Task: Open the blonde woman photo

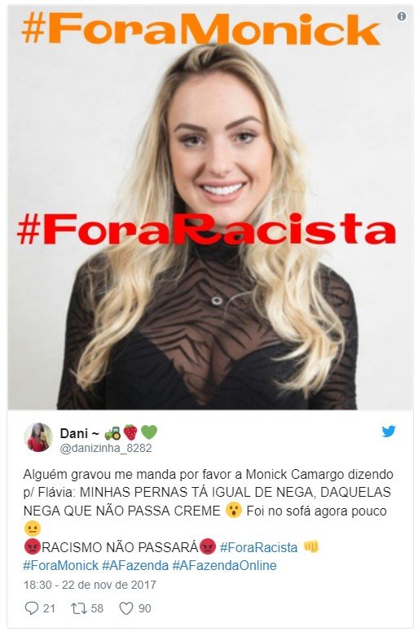Action: (x=210, y=208)
